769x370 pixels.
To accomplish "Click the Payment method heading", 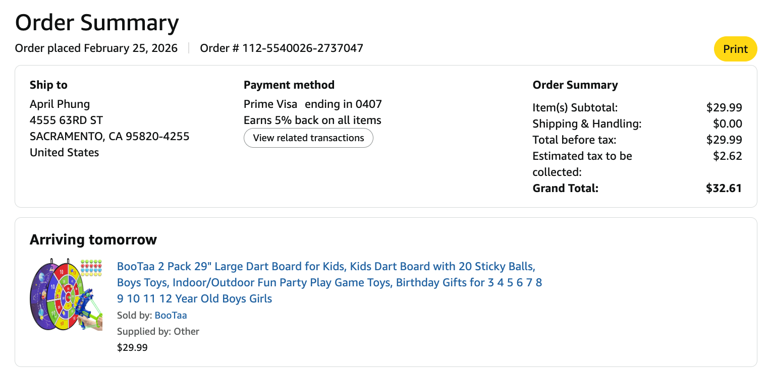I will coord(289,85).
